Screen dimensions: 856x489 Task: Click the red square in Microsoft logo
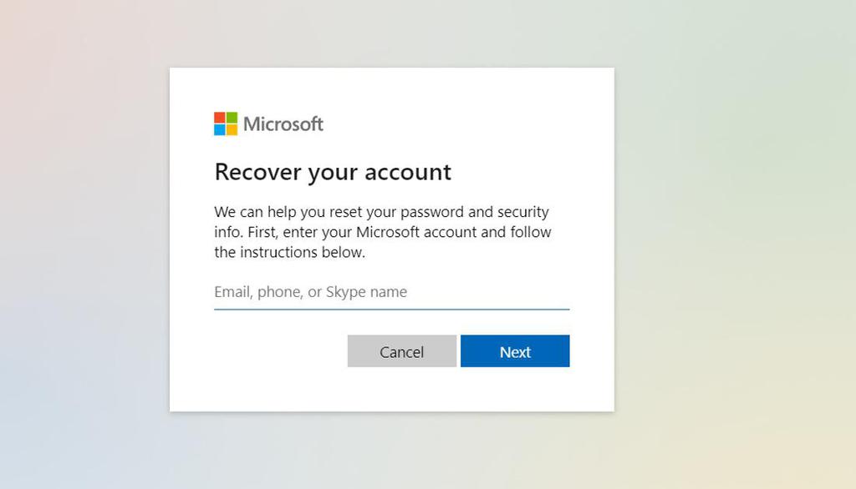point(220,118)
